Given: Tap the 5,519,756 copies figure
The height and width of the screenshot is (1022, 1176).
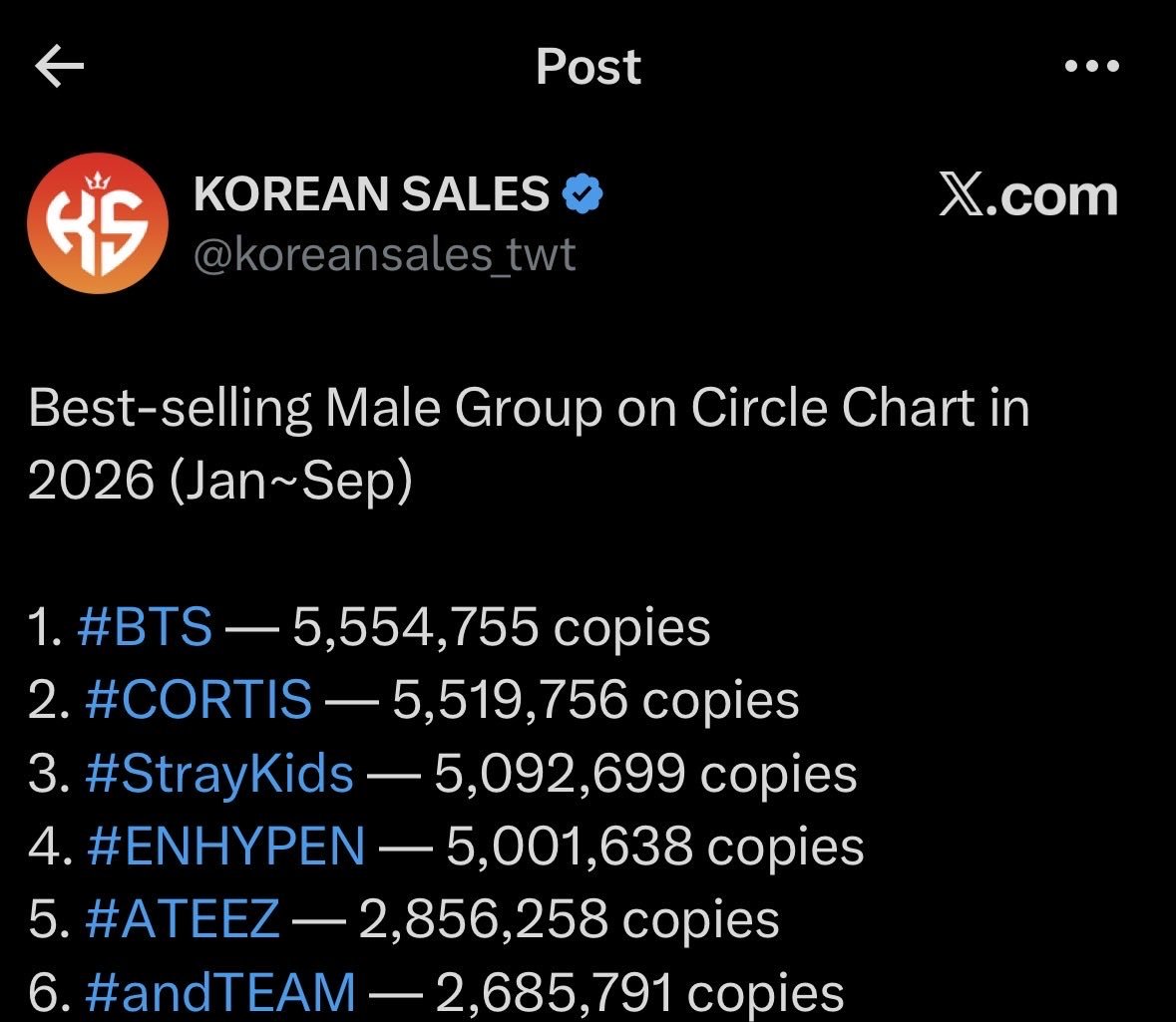Looking at the screenshot, I should click(x=595, y=700).
